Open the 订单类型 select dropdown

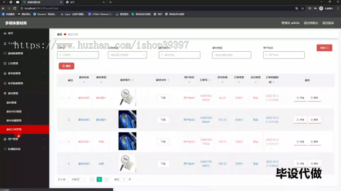point(127,55)
